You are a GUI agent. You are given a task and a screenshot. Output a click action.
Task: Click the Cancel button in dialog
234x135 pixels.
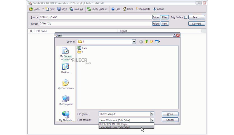pos(170,120)
